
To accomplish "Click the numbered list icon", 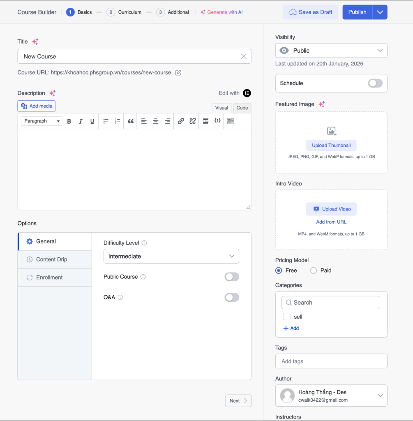I will tap(118, 121).
